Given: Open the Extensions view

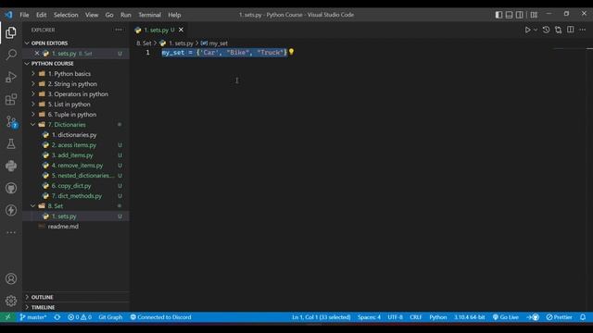Looking at the screenshot, I should (11, 99).
